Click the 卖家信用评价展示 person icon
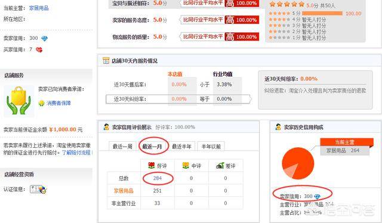Image resolution: width=382 pixels, height=223 pixels. [x=106, y=127]
